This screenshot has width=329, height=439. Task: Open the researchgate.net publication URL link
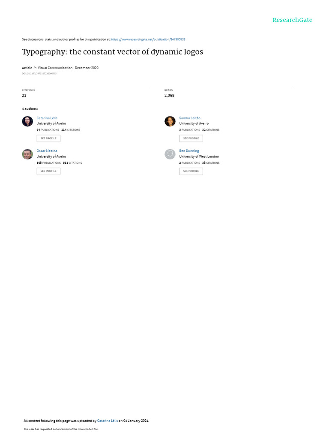coord(148,39)
